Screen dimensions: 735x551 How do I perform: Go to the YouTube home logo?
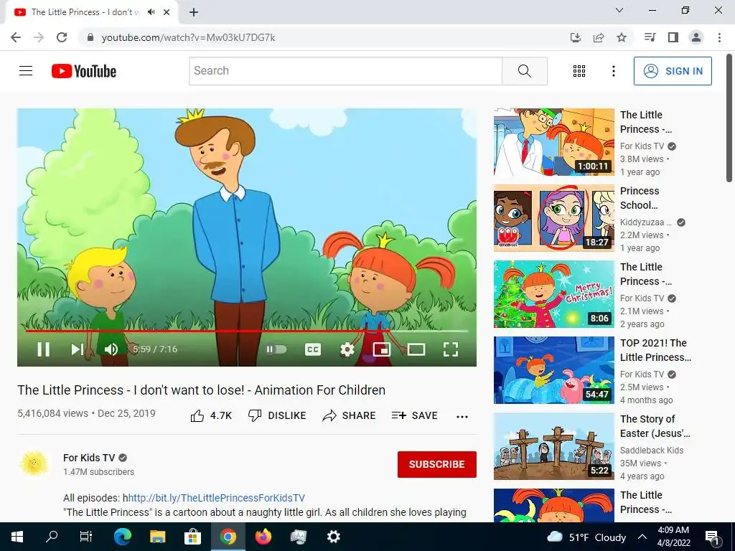84,71
